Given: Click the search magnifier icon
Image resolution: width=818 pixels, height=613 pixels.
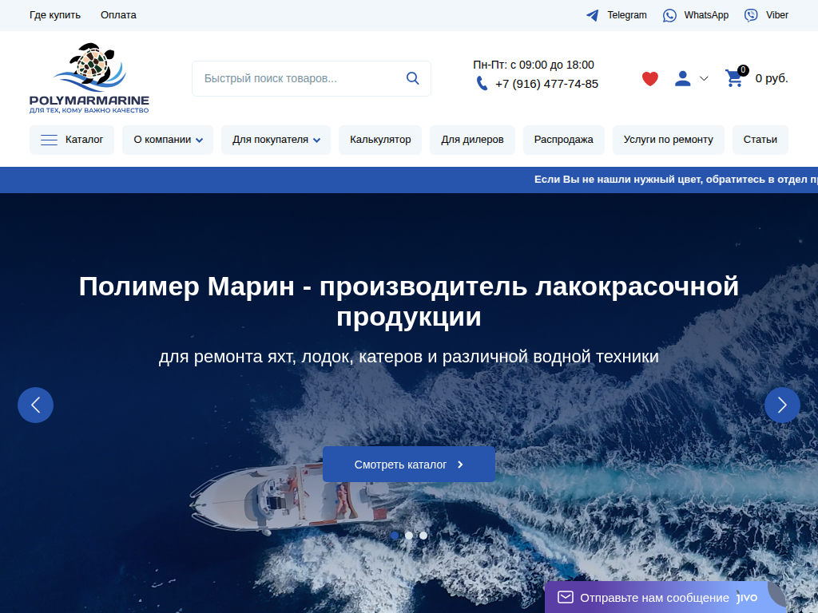Looking at the screenshot, I should 412,78.
